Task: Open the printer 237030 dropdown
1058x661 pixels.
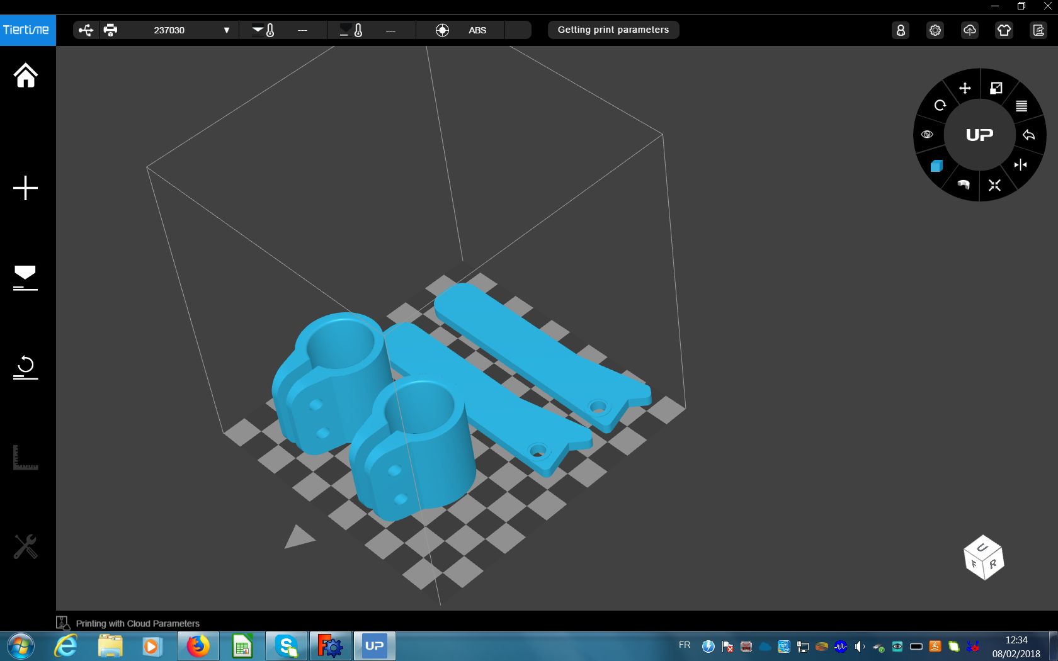Action: [226, 30]
